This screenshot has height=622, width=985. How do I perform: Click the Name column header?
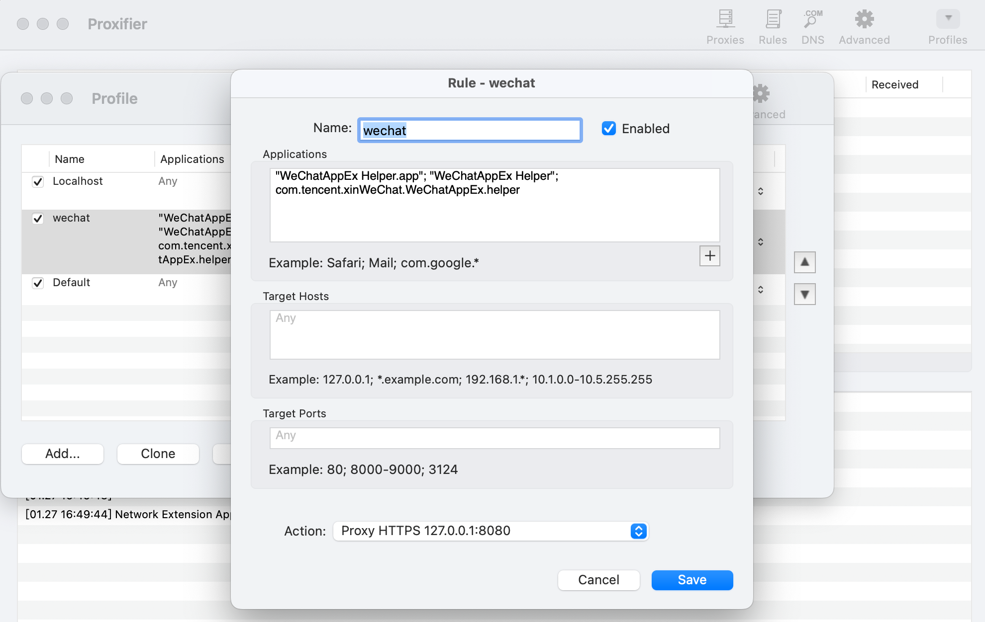click(x=70, y=159)
